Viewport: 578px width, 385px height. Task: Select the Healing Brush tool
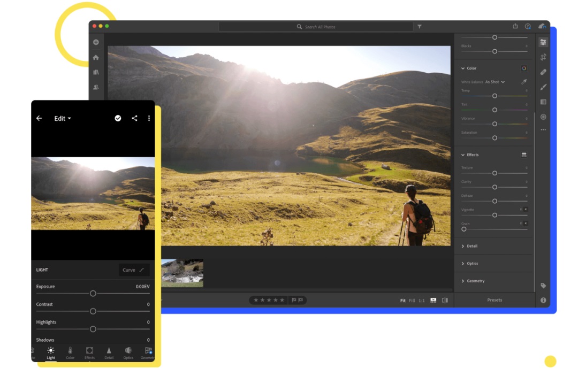point(543,72)
